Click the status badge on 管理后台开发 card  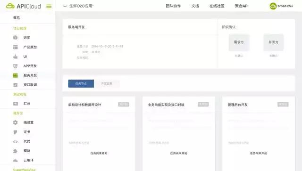click(x=283, y=104)
